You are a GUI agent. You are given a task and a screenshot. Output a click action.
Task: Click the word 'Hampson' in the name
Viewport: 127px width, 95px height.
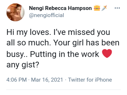tap(80, 8)
